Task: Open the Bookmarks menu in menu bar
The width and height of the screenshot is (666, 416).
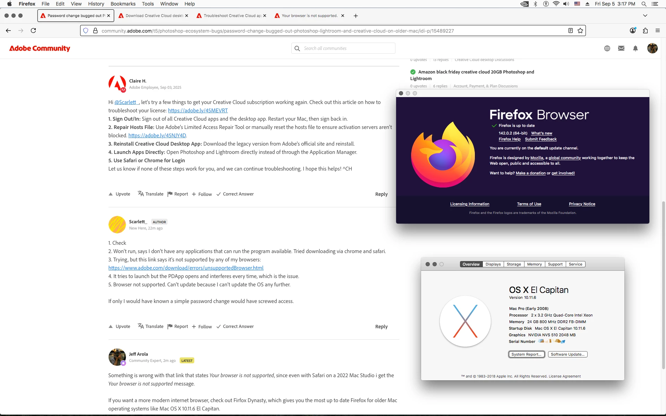Action: (123, 4)
